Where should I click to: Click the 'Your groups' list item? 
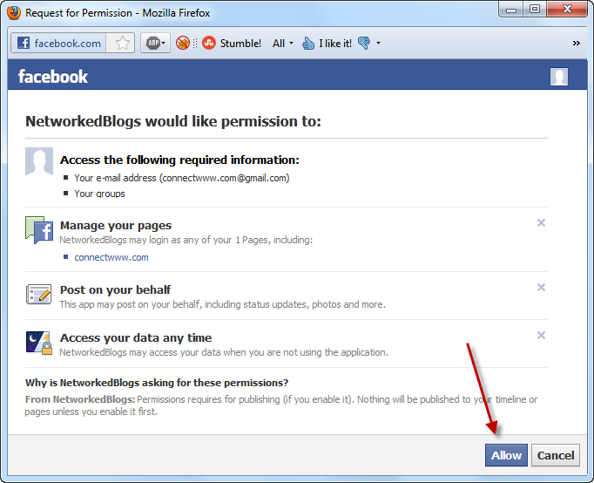point(99,194)
